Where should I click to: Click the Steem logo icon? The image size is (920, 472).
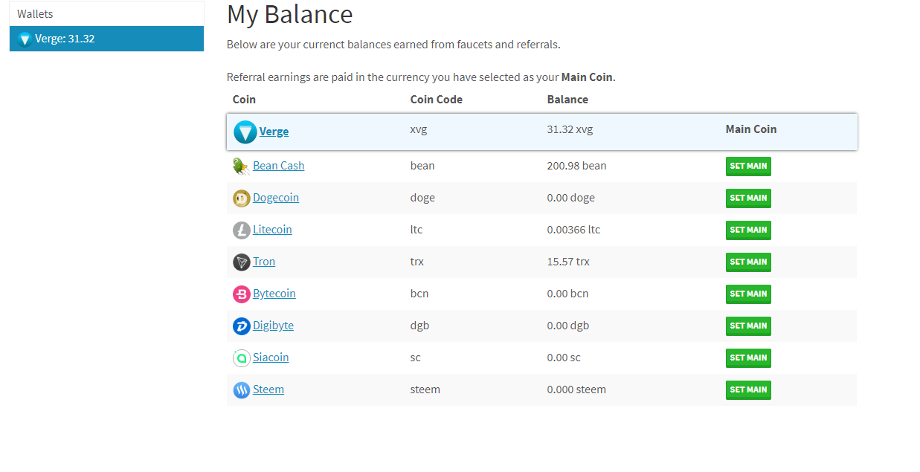241,390
